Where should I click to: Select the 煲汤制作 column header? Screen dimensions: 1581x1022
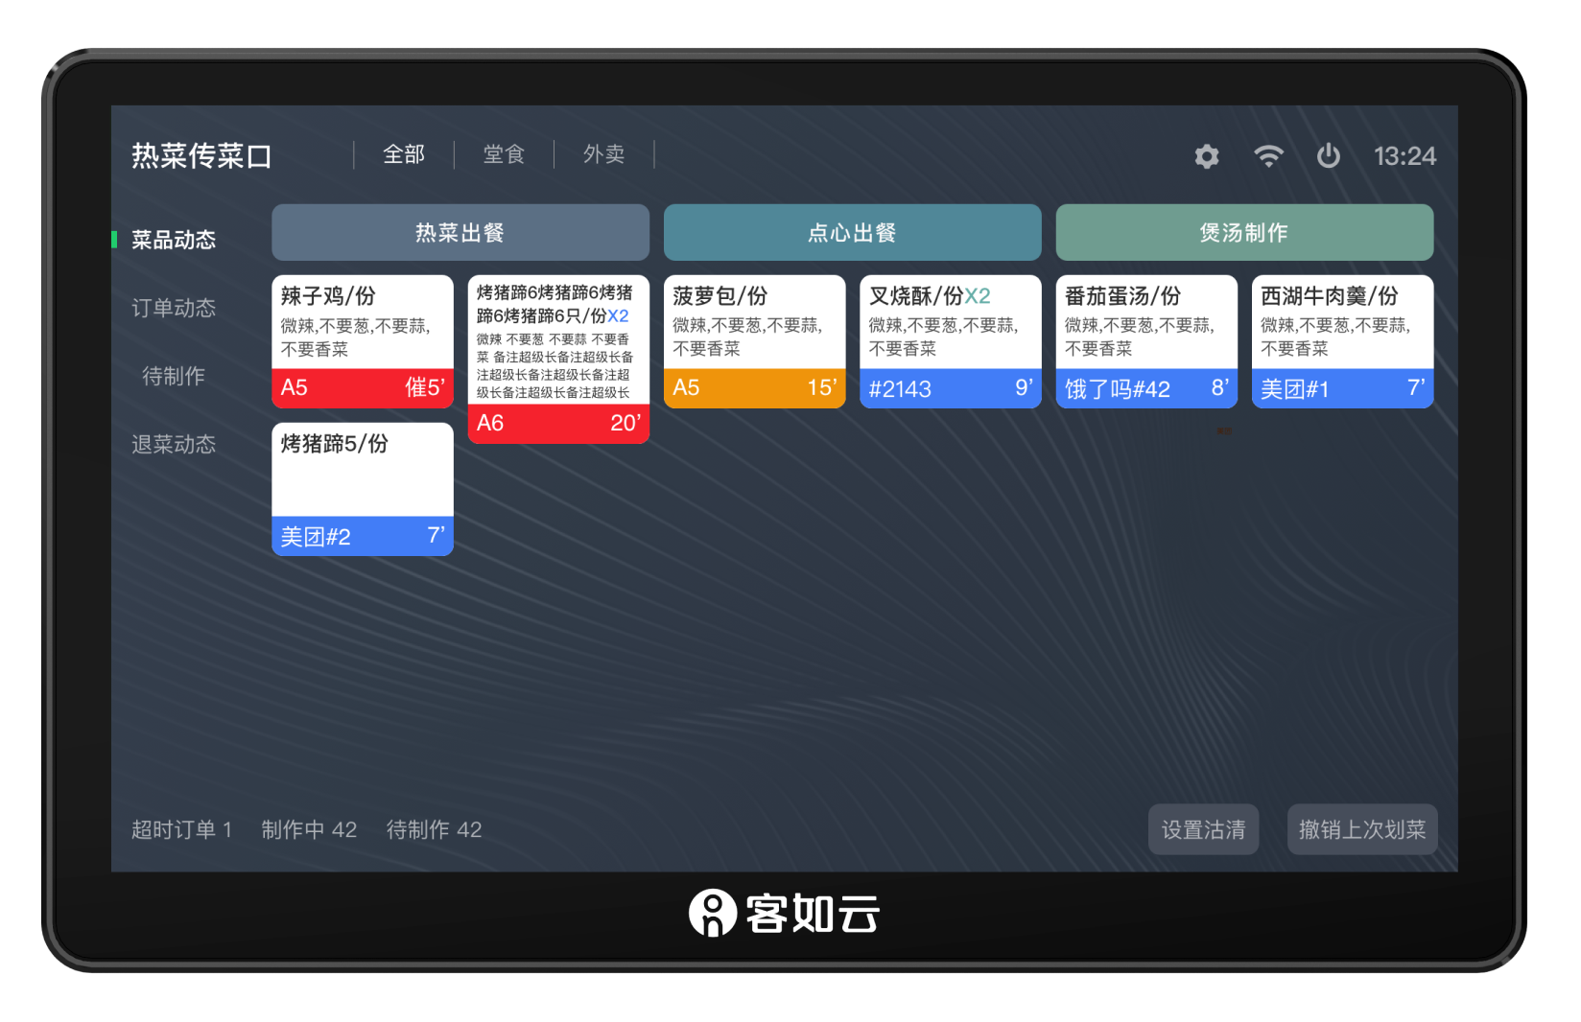pyautogui.click(x=1244, y=232)
